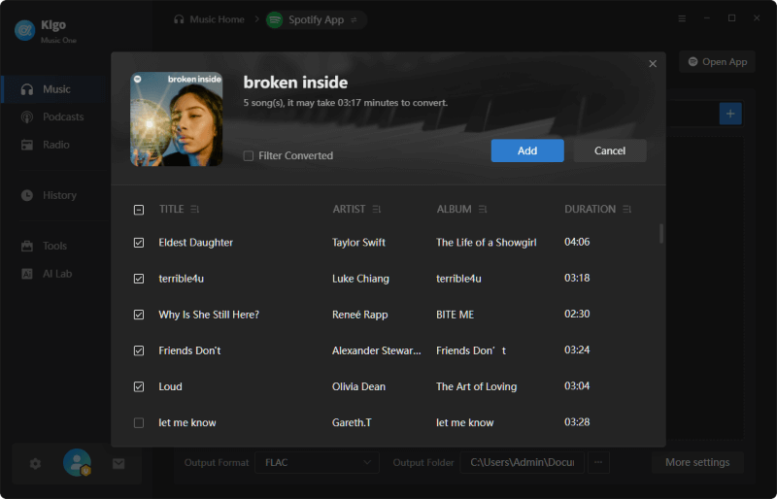Click the song title Loud
Viewport: 777px width, 499px height.
click(171, 386)
